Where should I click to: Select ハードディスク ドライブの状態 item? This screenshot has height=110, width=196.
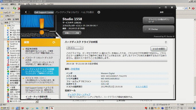(x=40, y=71)
